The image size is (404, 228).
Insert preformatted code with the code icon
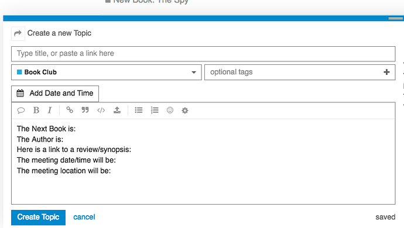click(101, 110)
